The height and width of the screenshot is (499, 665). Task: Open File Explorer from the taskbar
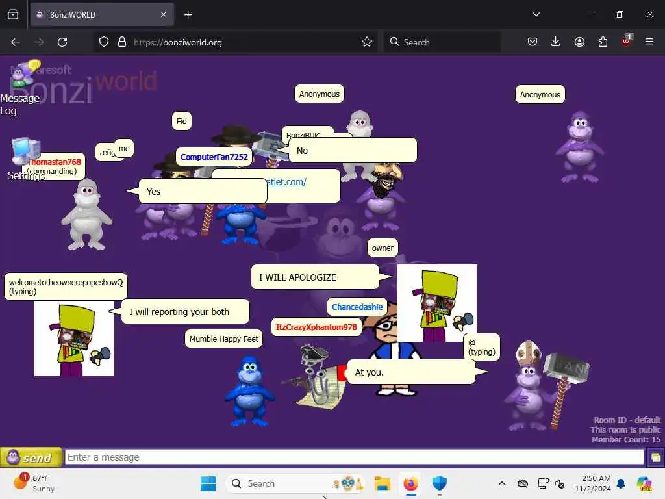(382, 483)
